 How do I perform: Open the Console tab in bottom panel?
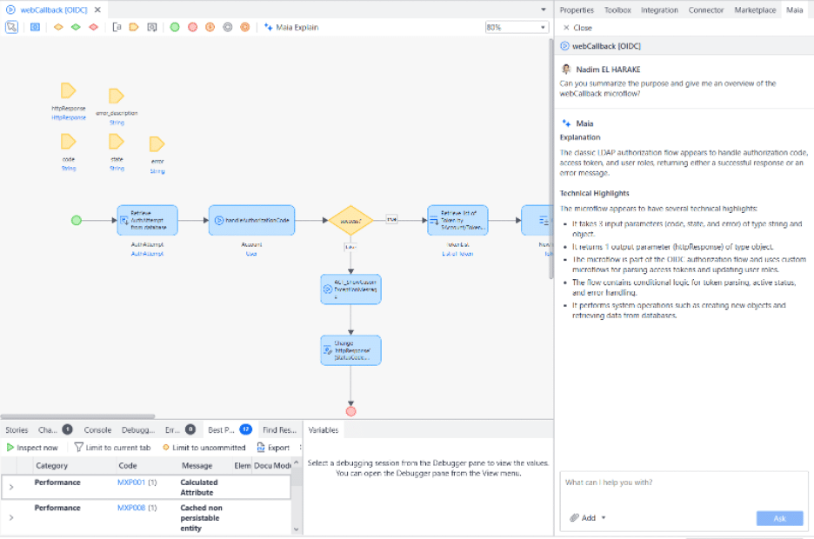[x=97, y=429]
